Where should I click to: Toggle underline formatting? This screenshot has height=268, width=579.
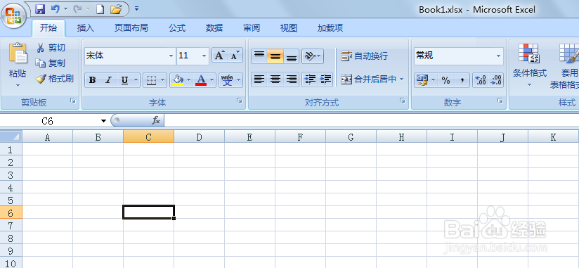(x=125, y=80)
